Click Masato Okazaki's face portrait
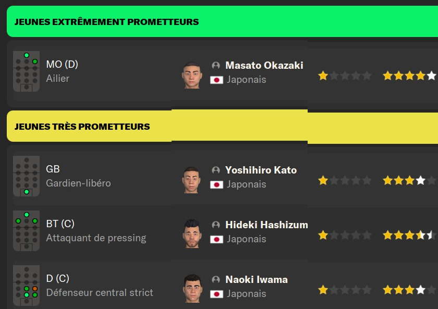This screenshot has height=309, width=438. (x=192, y=75)
